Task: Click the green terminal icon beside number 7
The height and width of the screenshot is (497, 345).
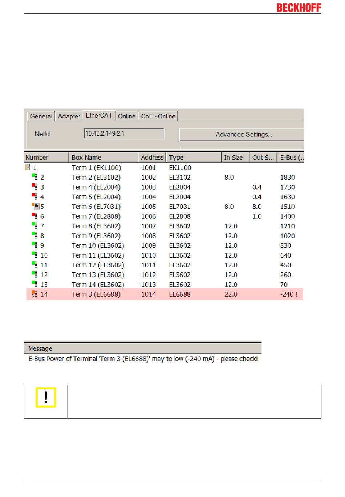Action: 34,226
